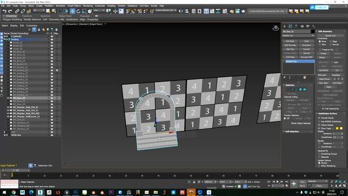Open the Create command panel tab
Screen dimensions: 348x196
284,26
